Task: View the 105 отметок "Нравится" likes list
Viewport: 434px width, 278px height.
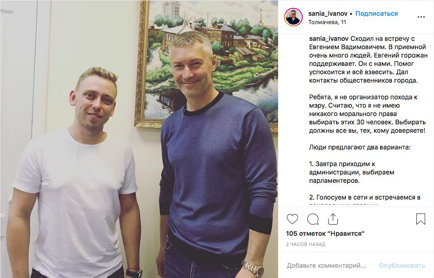Action: click(325, 233)
